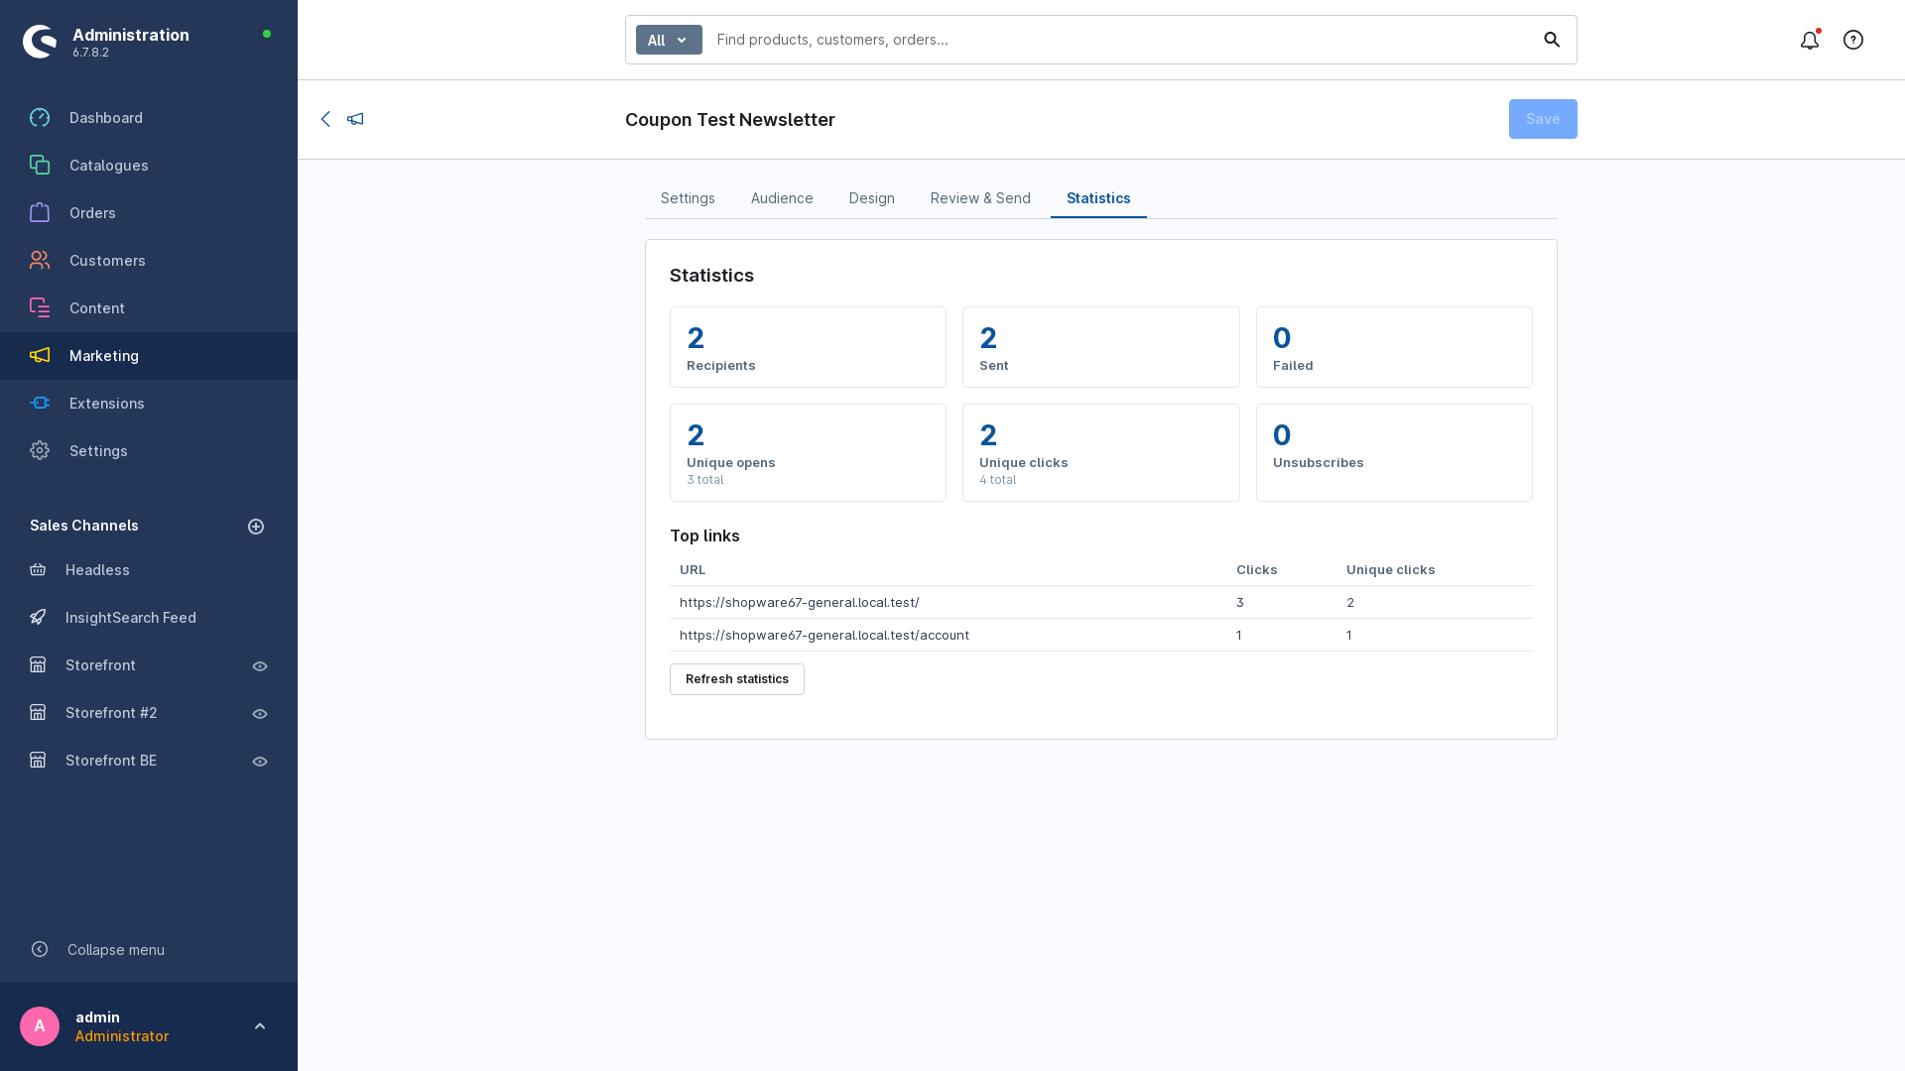Expand the admin user menu chevron

point(260,1026)
